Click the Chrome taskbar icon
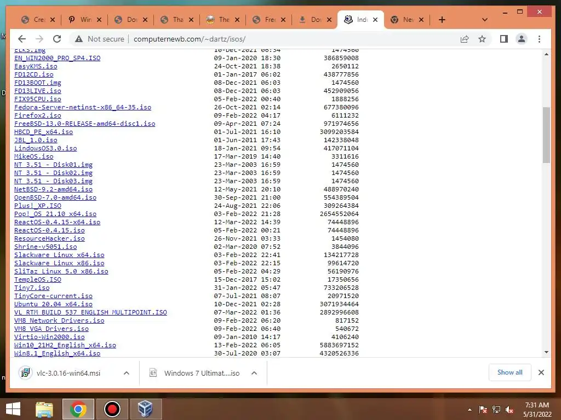 tap(78, 409)
